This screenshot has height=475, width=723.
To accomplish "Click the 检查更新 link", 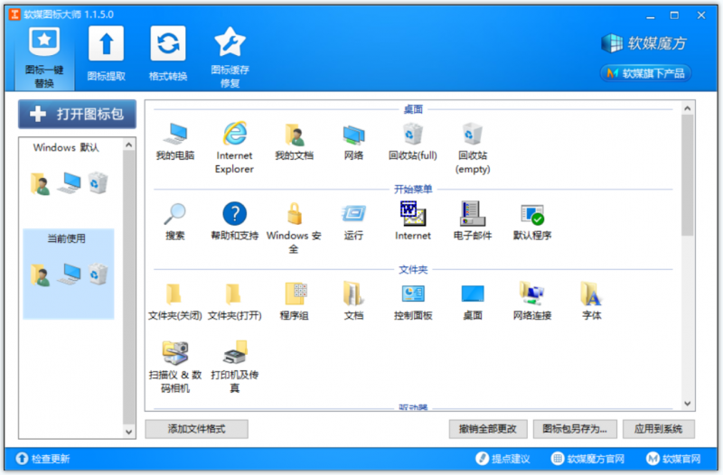I will coord(42,459).
